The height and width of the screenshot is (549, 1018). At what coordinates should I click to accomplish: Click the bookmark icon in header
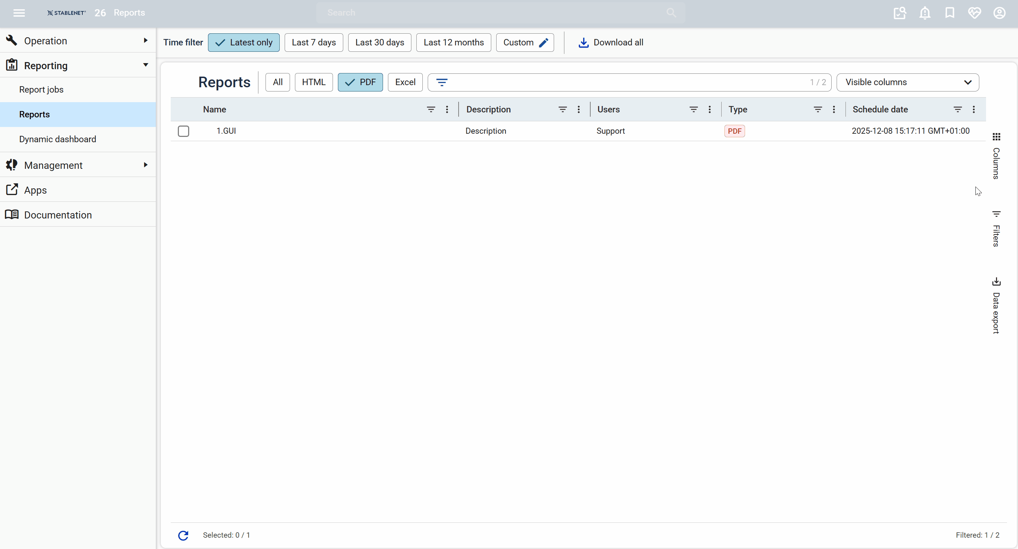[x=949, y=13]
